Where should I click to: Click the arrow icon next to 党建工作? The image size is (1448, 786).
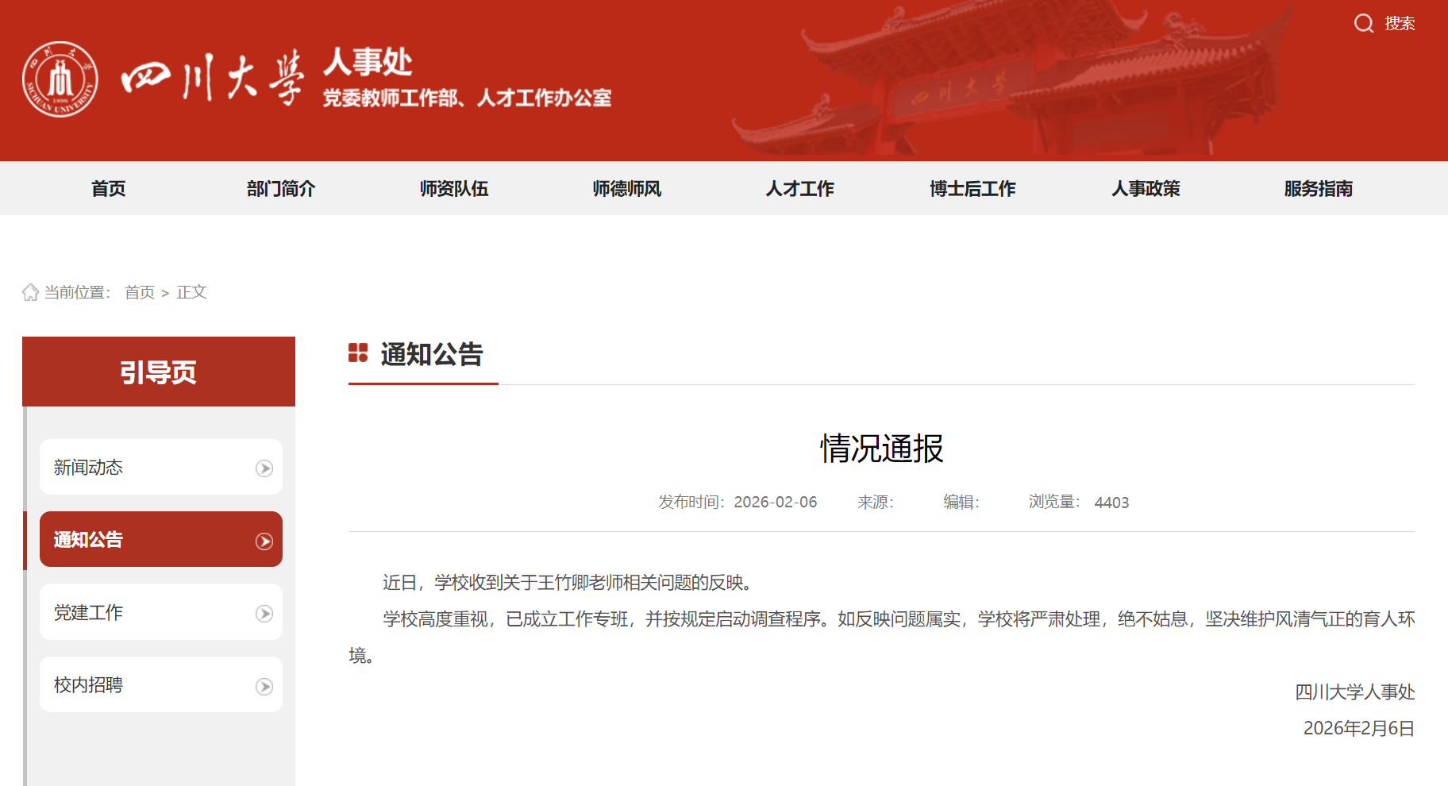coord(264,611)
